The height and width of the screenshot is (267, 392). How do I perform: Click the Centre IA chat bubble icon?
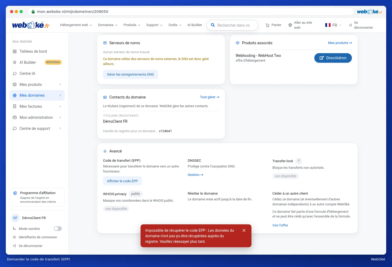click(x=15, y=73)
